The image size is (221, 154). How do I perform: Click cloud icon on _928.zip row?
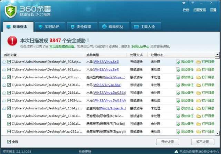[4, 62]
